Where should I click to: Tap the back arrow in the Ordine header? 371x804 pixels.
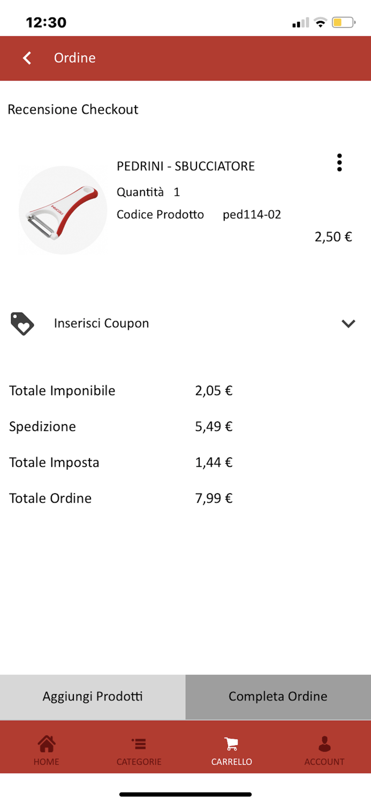point(26,58)
